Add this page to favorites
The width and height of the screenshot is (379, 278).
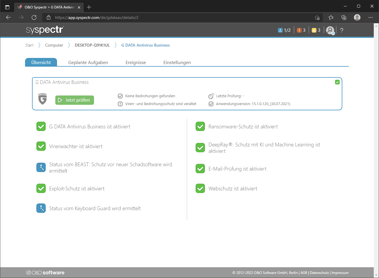(x=317, y=17)
